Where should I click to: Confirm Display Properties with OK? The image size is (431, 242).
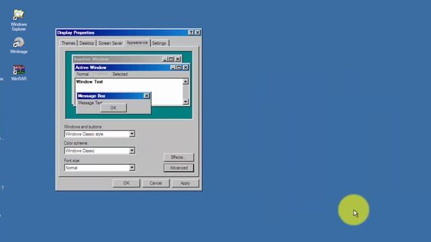click(x=126, y=183)
